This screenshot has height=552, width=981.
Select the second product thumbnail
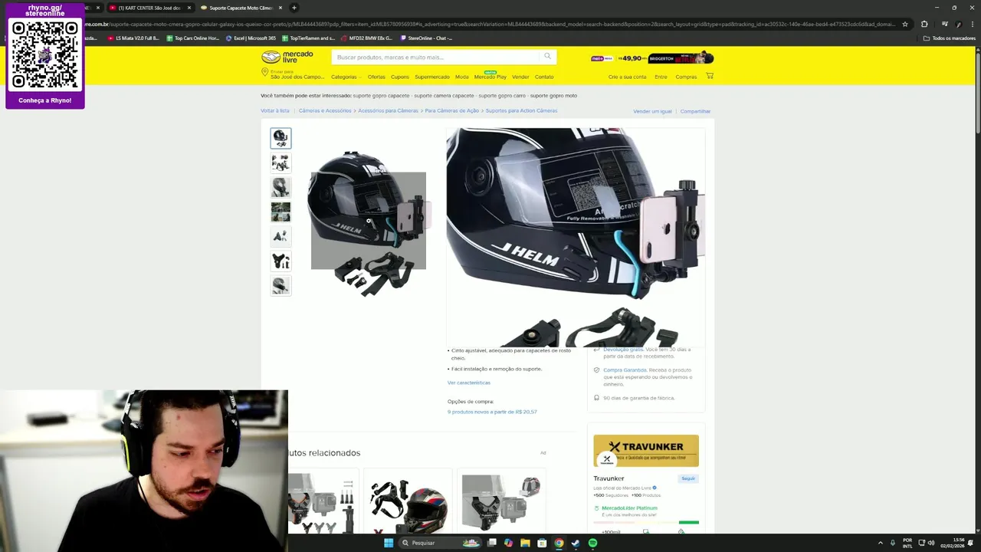pos(281,163)
